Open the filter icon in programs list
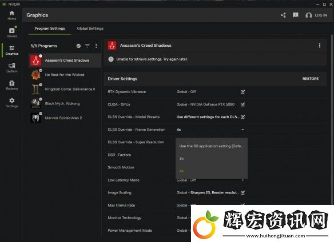The width and height of the screenshot is (334, 242). click(x=88, y=46)
